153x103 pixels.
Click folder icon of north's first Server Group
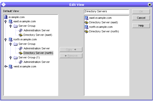[x=15, y=44]
